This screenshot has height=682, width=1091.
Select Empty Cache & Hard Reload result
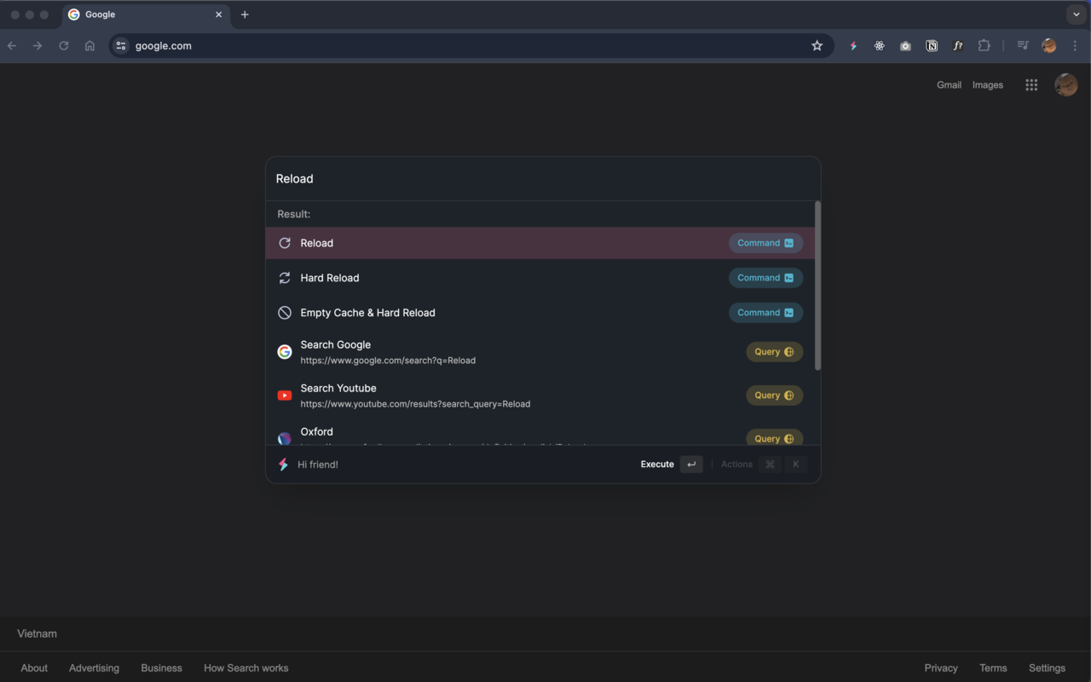click(540, 313)
